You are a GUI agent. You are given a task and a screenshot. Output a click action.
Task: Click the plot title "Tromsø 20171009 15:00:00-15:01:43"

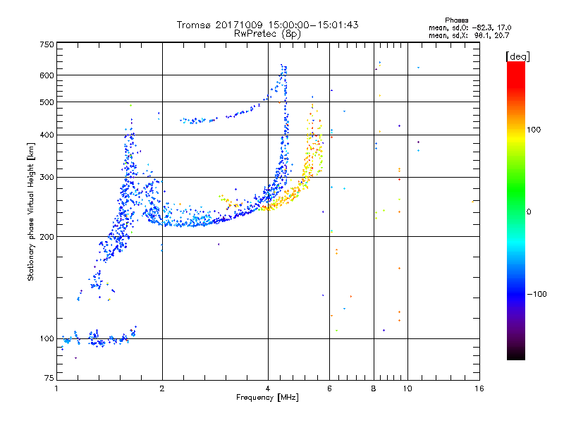[x=267, y=25]
